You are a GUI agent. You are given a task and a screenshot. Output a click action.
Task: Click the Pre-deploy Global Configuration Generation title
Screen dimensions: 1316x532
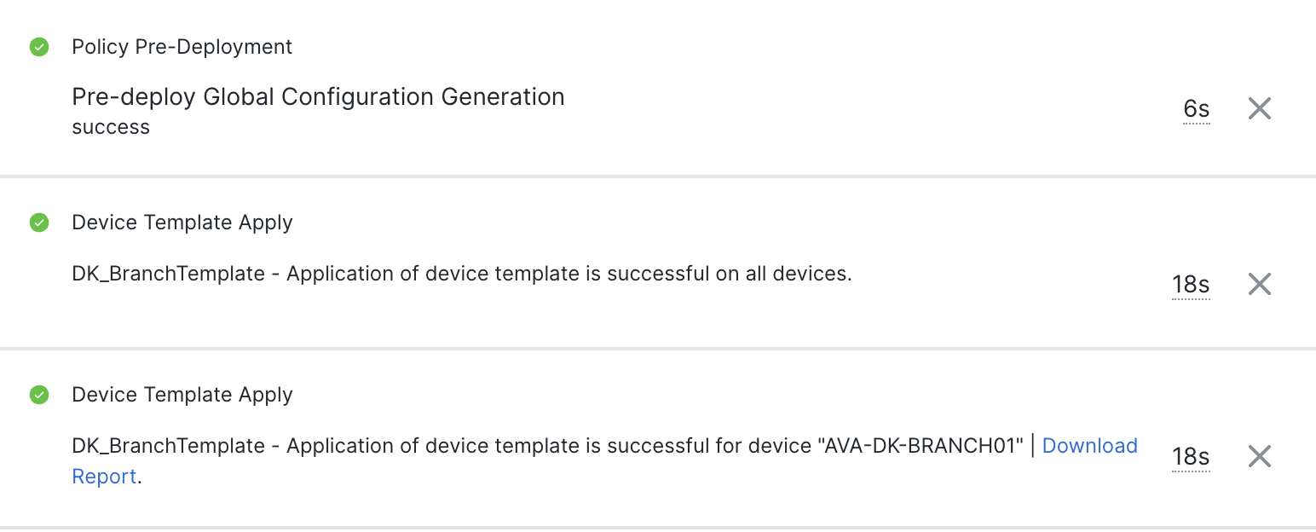(317, 96)
